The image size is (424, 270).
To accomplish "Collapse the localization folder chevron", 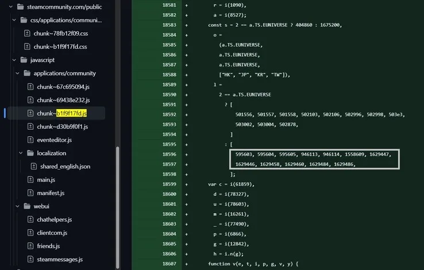I will [x=21, y=153].
